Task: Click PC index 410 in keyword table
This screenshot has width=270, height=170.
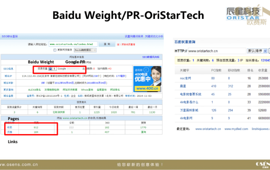Action: tap(214, 86)
